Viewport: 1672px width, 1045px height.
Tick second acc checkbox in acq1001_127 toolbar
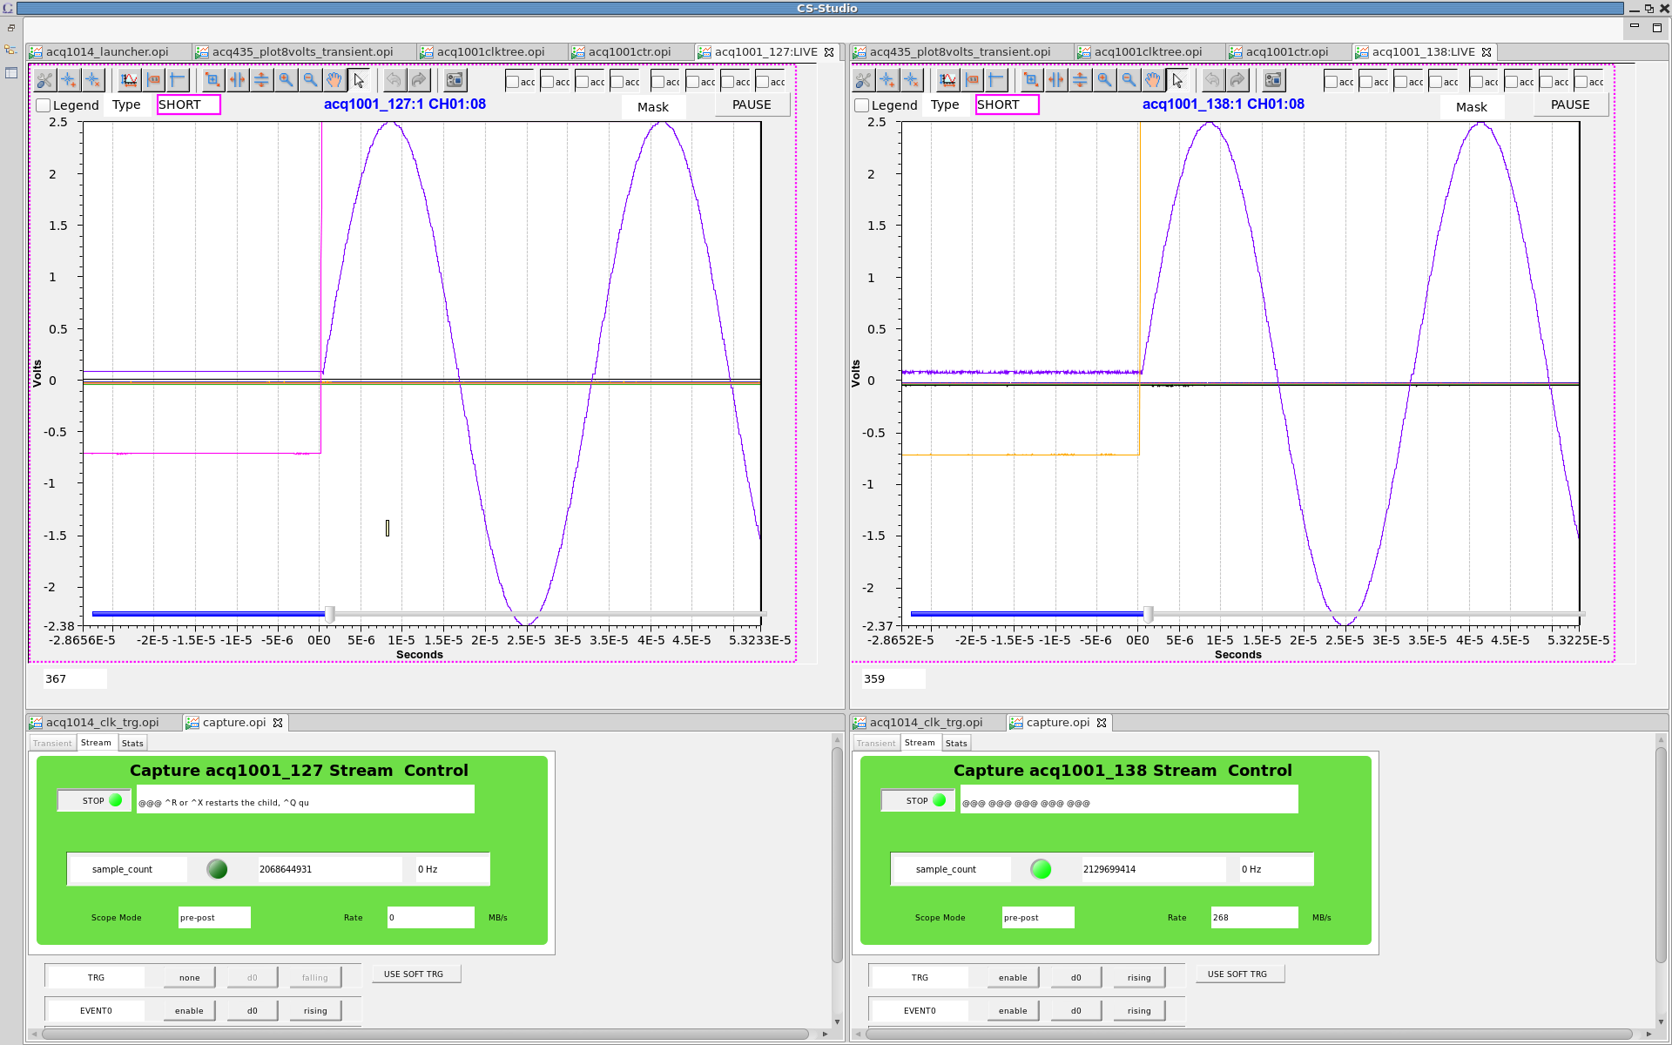pyautogui.click(x=548, y=82)
